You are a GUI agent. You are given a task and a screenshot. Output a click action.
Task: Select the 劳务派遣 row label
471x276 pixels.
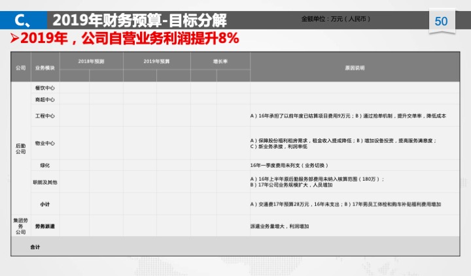45,226
